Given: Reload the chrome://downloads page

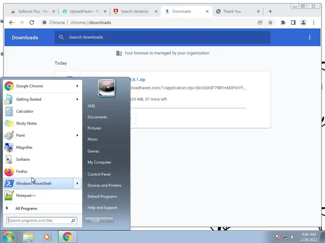Looking at the screenshot, I should click(32, 22).
